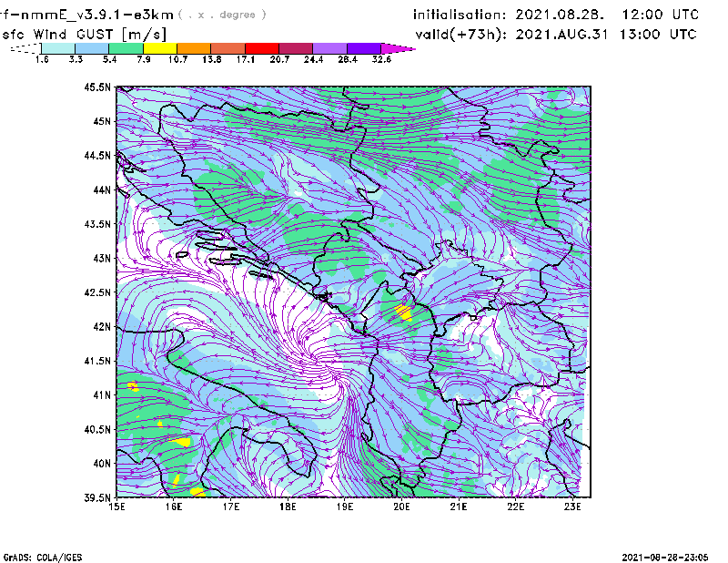Click the model name nmmE_v3.9.1-e3km text
728x563 pixels.
pos(96,15)
